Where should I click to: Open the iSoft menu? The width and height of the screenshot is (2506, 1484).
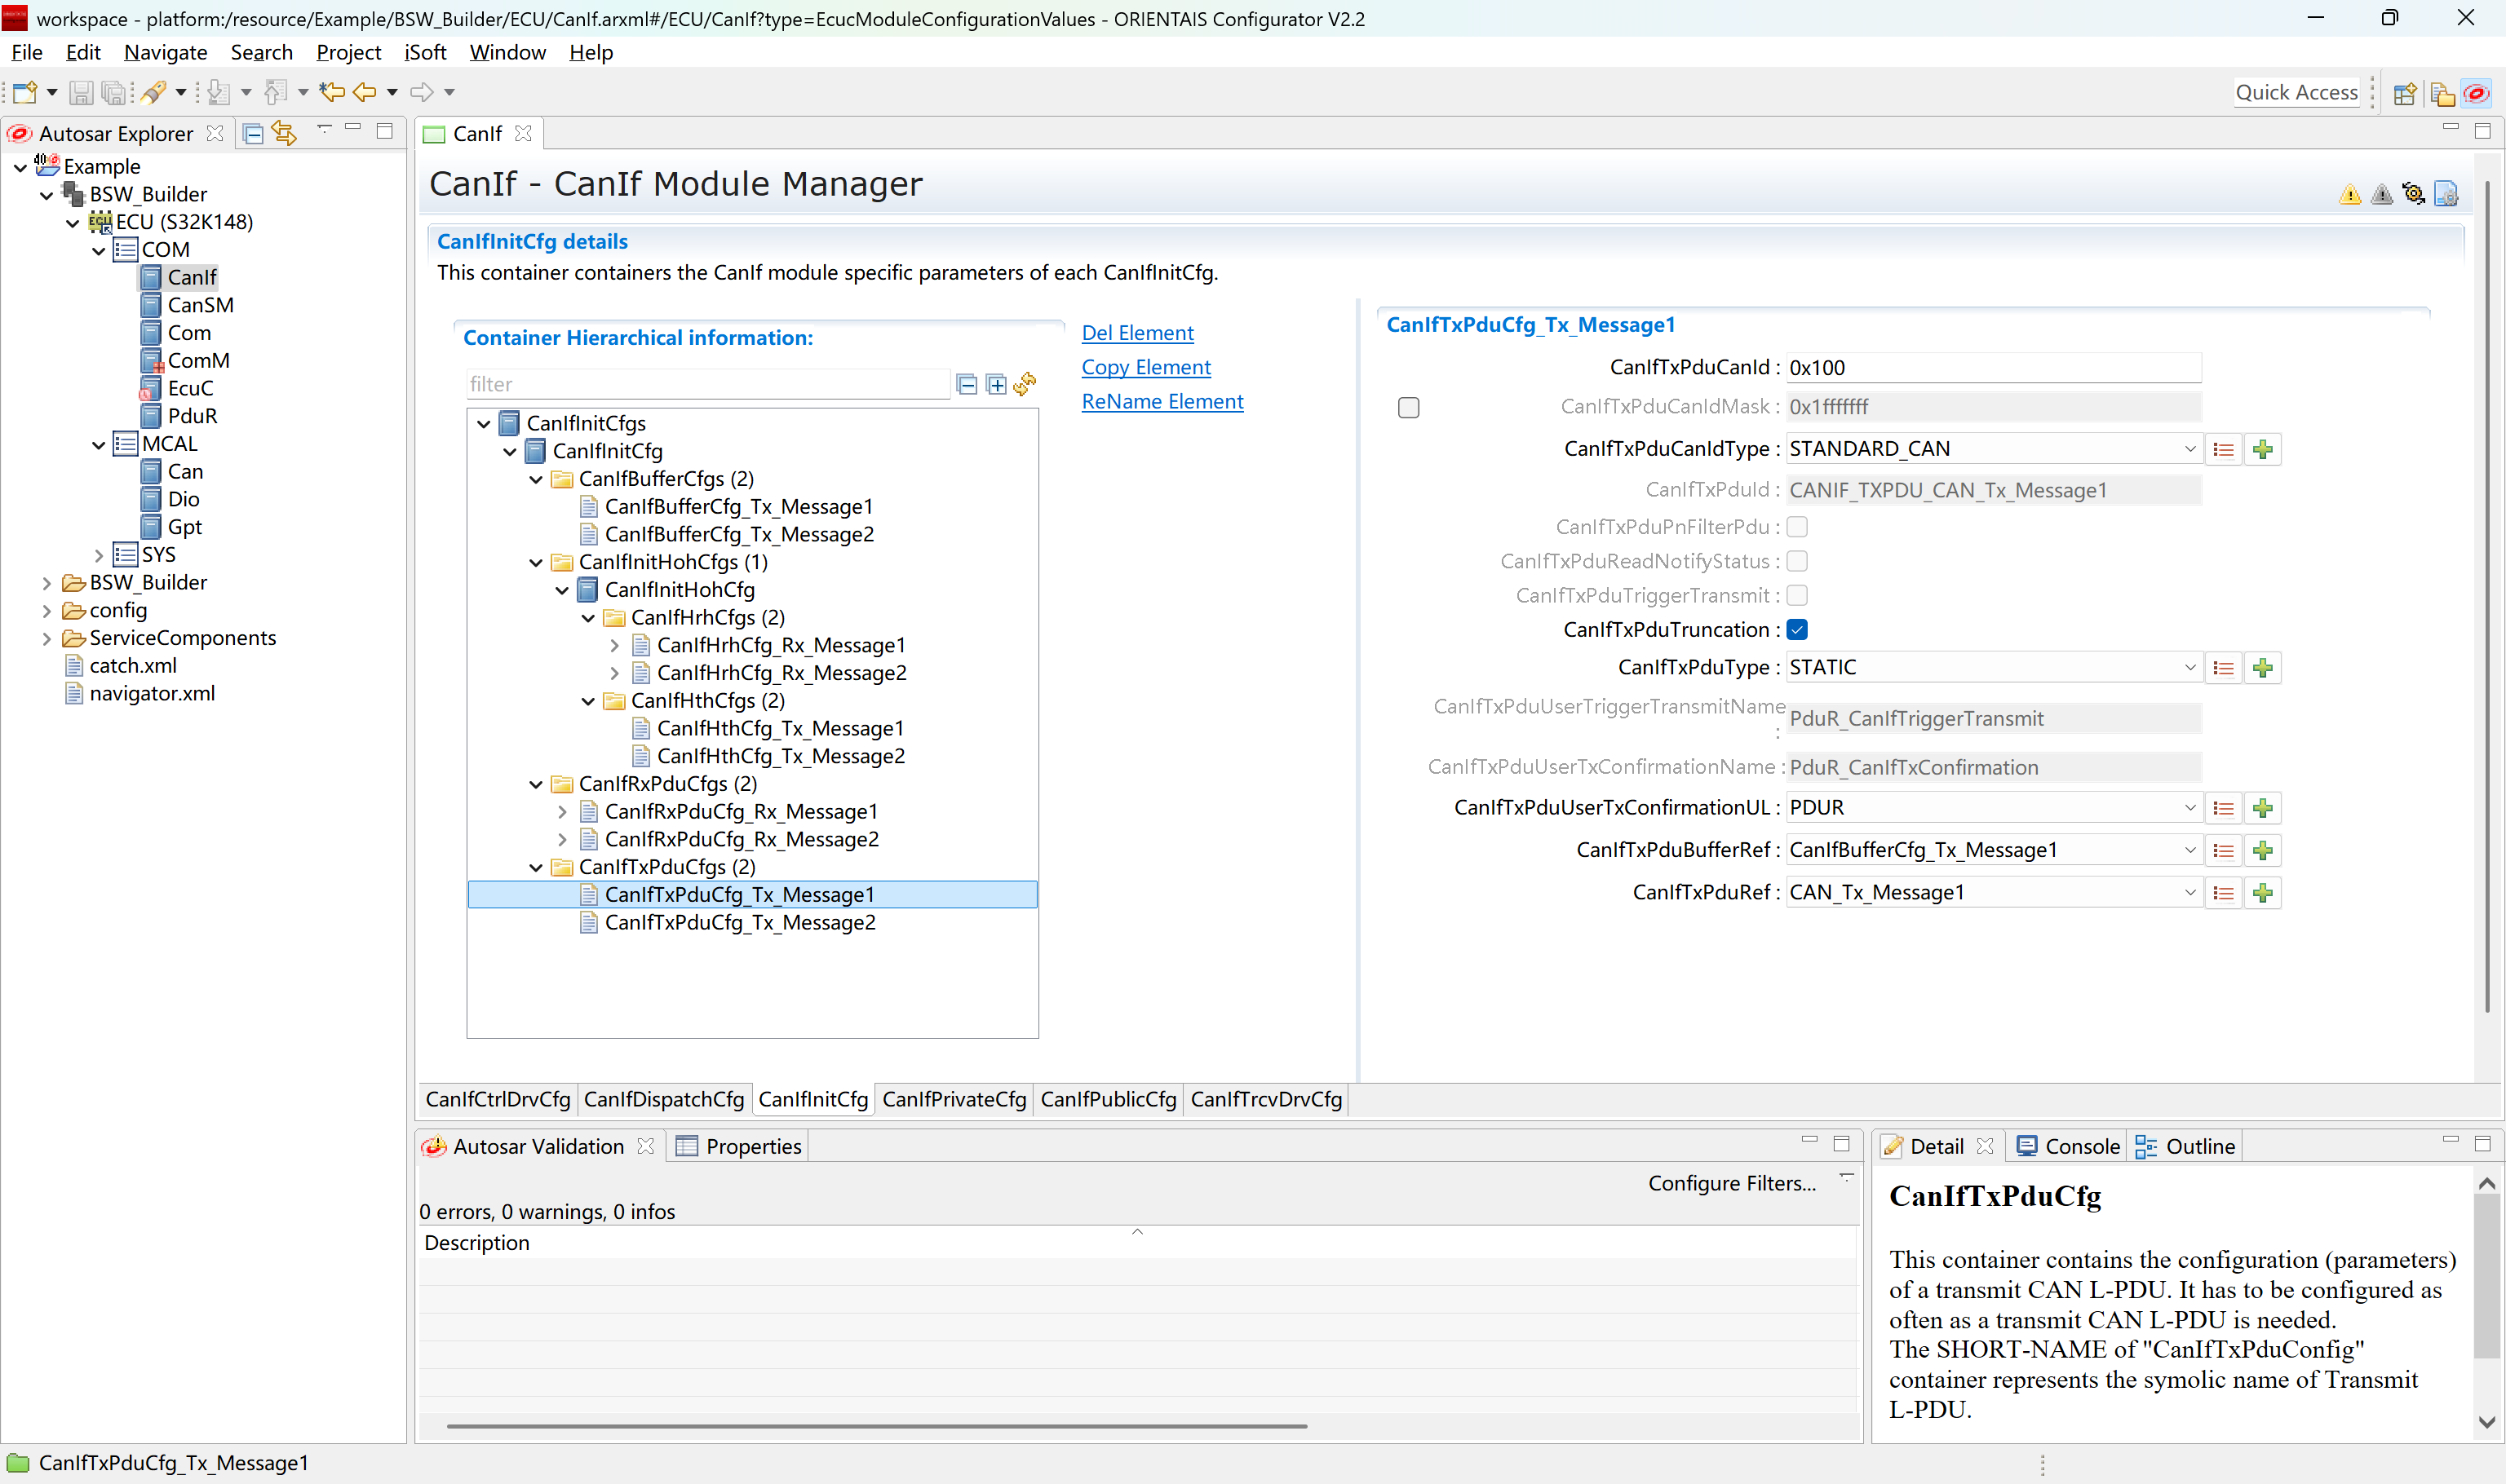point(424,52)
